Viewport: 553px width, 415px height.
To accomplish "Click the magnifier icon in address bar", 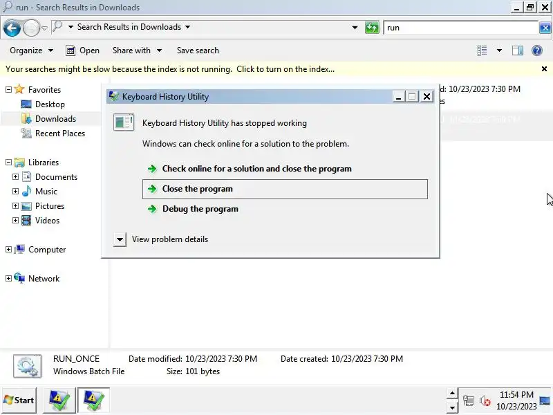I will (57, 26).
